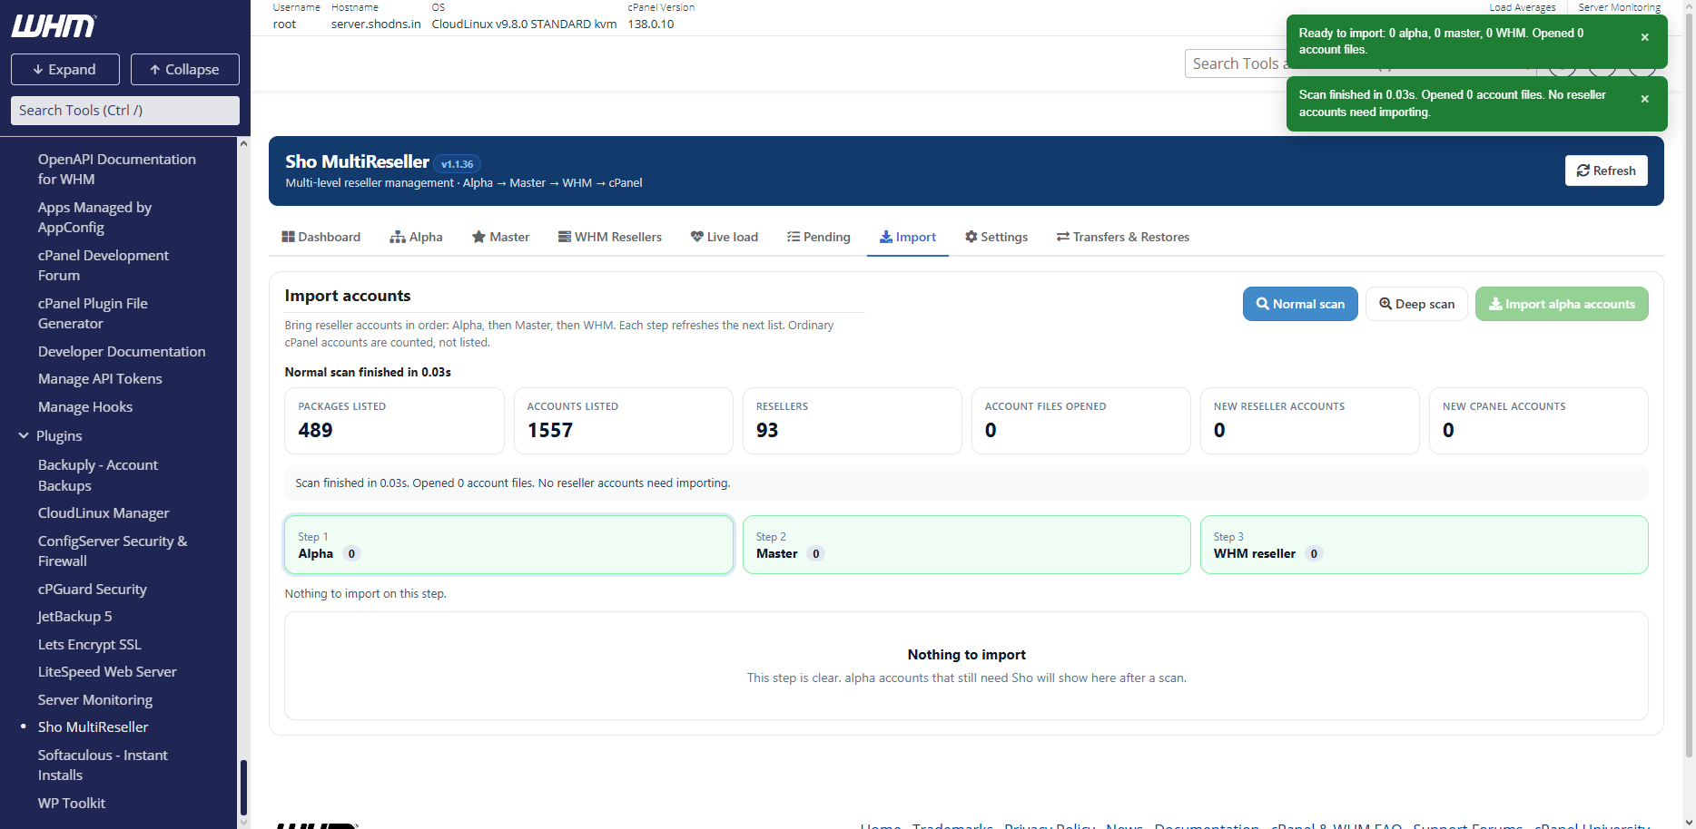Click Load Averages label in top bar
The image size is (1696, 829).
pos(1523,7)
